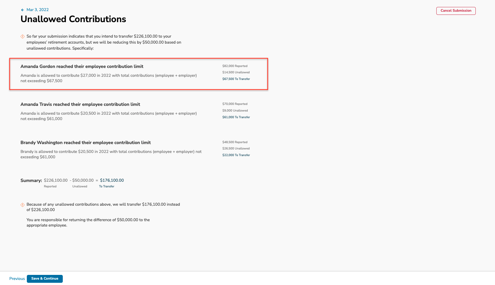The image size is (495, 285).
Task: Click the $26,500 Unallowed figure
Action: [x=236, y=149]
